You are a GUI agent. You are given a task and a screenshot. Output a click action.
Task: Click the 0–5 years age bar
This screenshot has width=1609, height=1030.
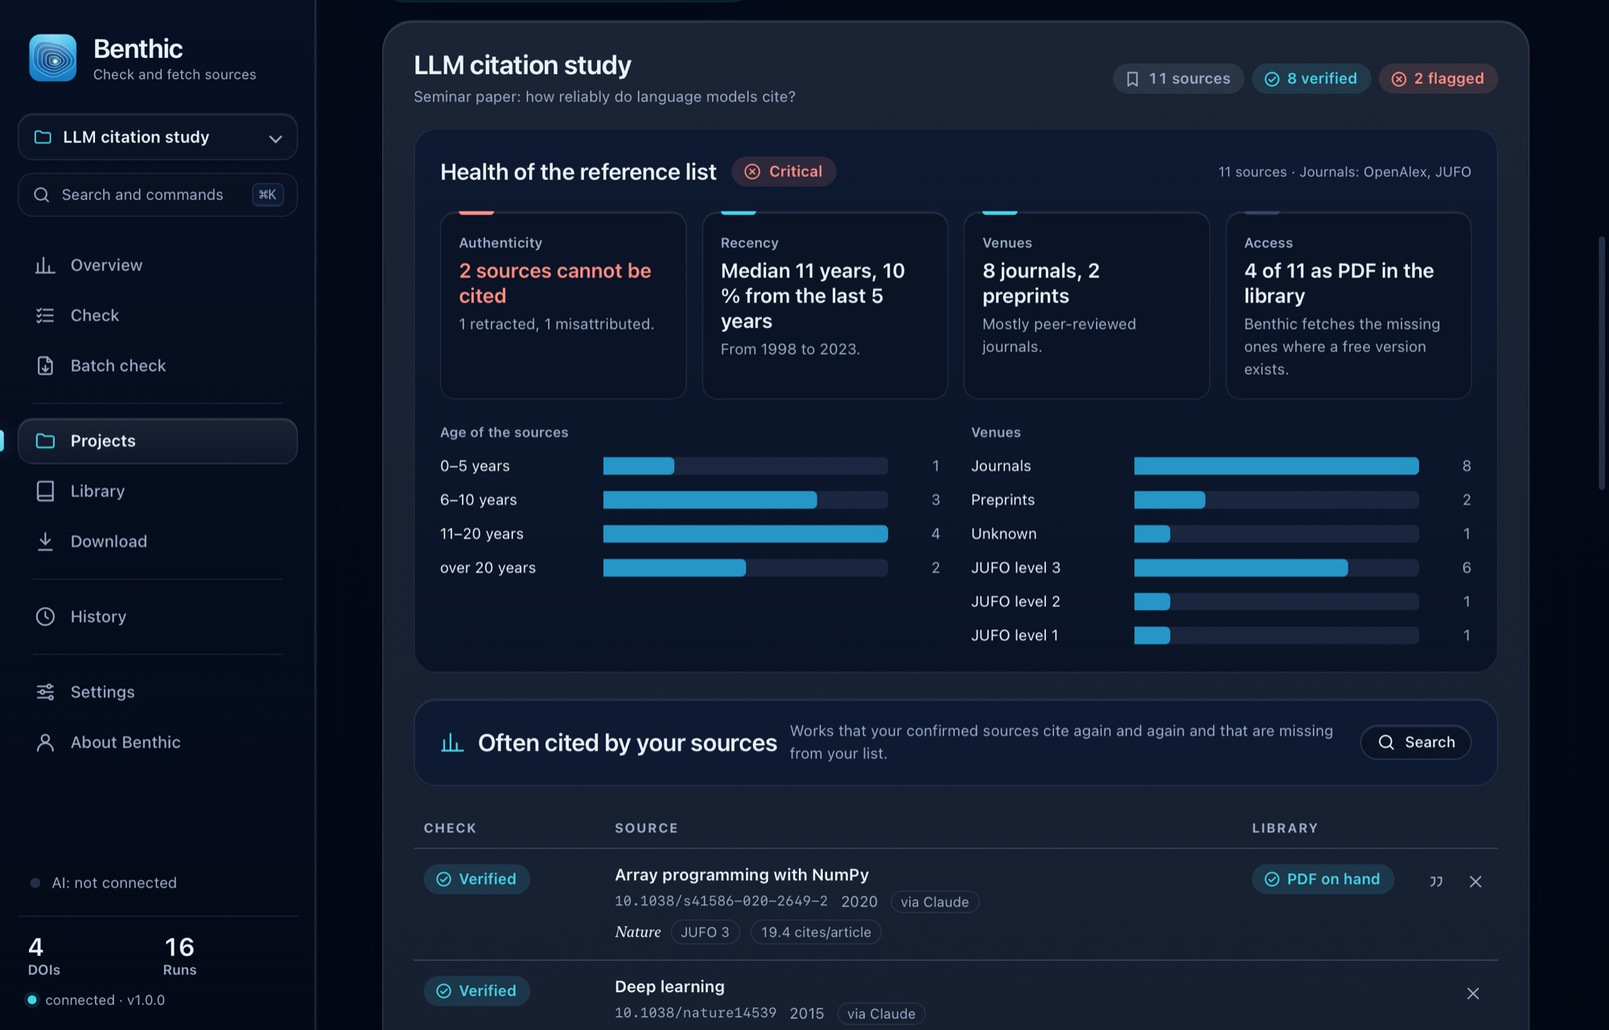(x=745, y=466)
